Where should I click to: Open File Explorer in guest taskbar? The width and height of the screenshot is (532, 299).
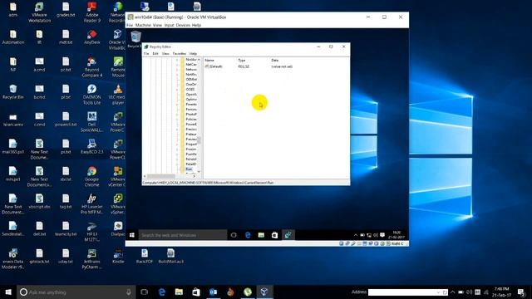261,235
